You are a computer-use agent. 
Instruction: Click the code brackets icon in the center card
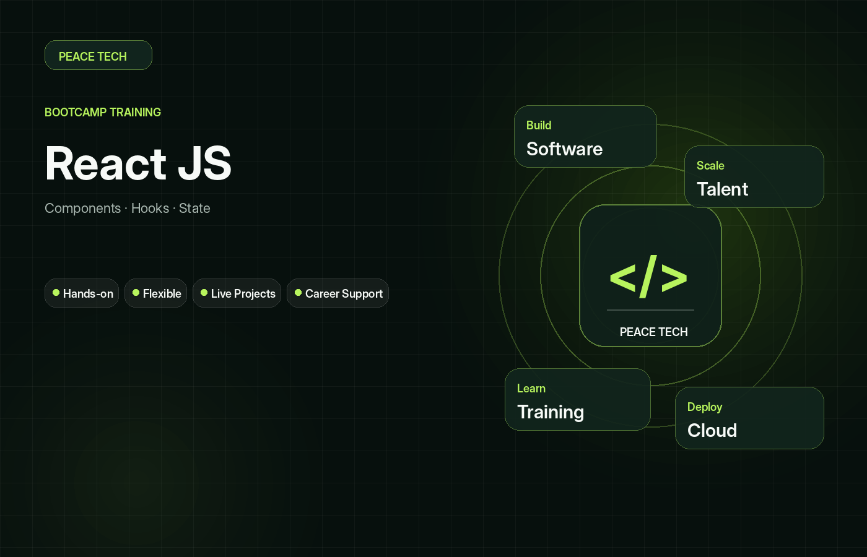coord(648,277)
